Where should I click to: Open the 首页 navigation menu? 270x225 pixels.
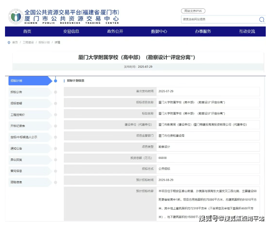27,32
